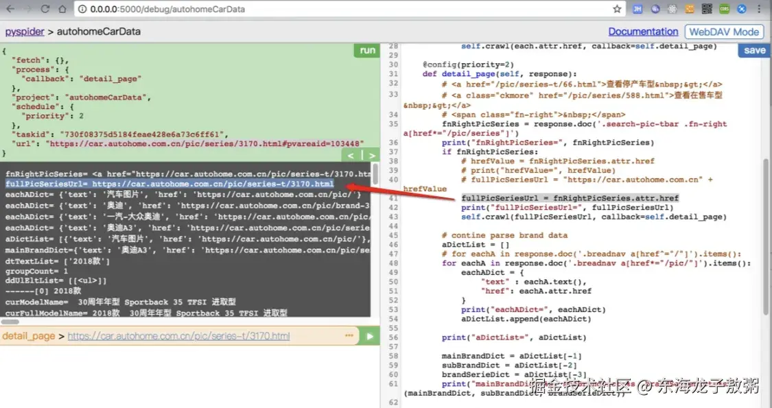
Task: Click code line aDictList.append(eachADict)
Action: coord(526,319)
